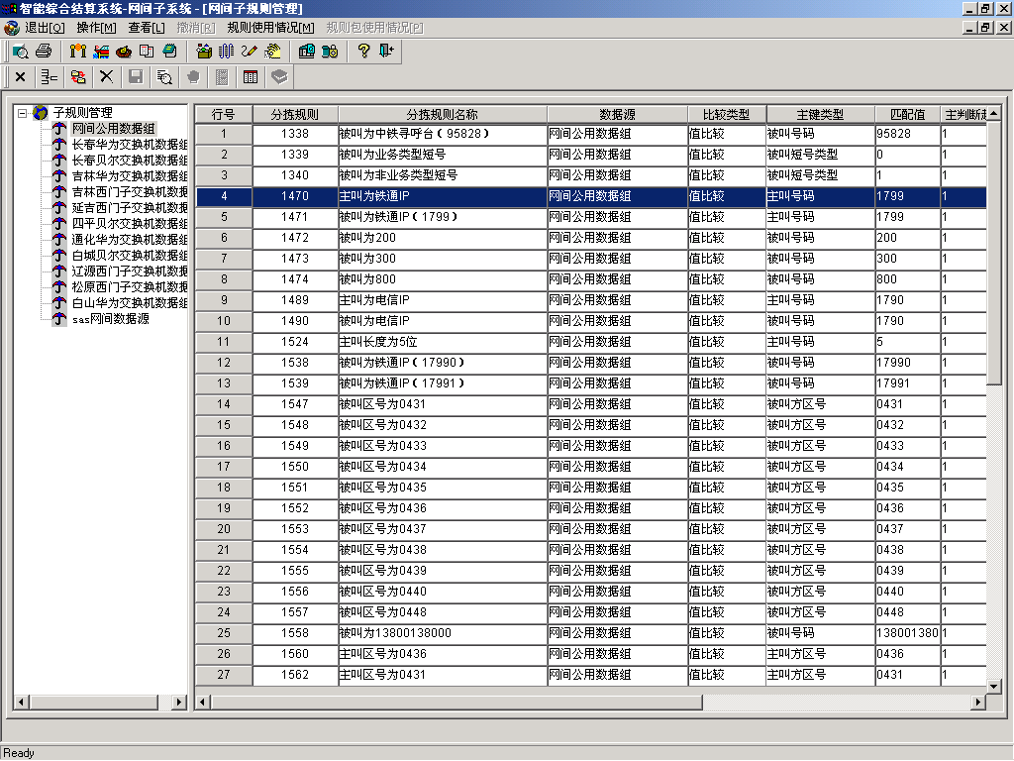The image size is (1014, 761).
Task: Open the 查看[L] menu
Action: pos(146,27)
